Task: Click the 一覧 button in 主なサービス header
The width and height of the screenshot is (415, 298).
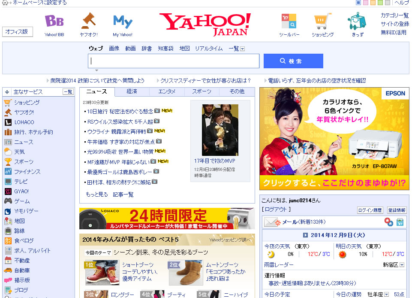Action: tap(68, 92)
